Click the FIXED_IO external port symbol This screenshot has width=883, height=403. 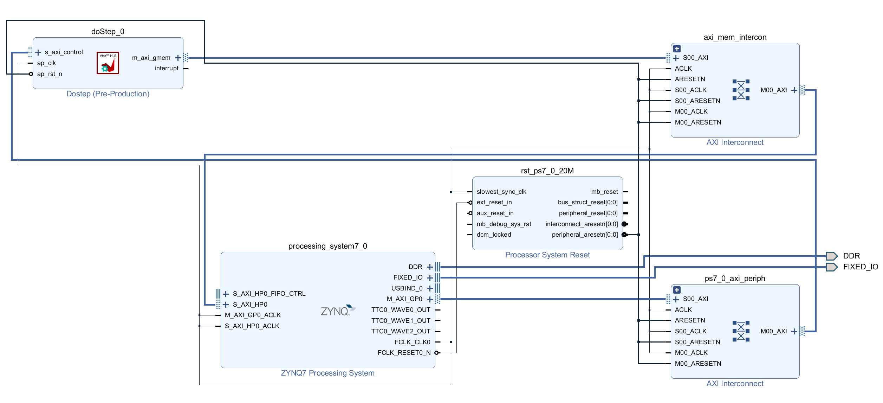click(x=831, y=267)
